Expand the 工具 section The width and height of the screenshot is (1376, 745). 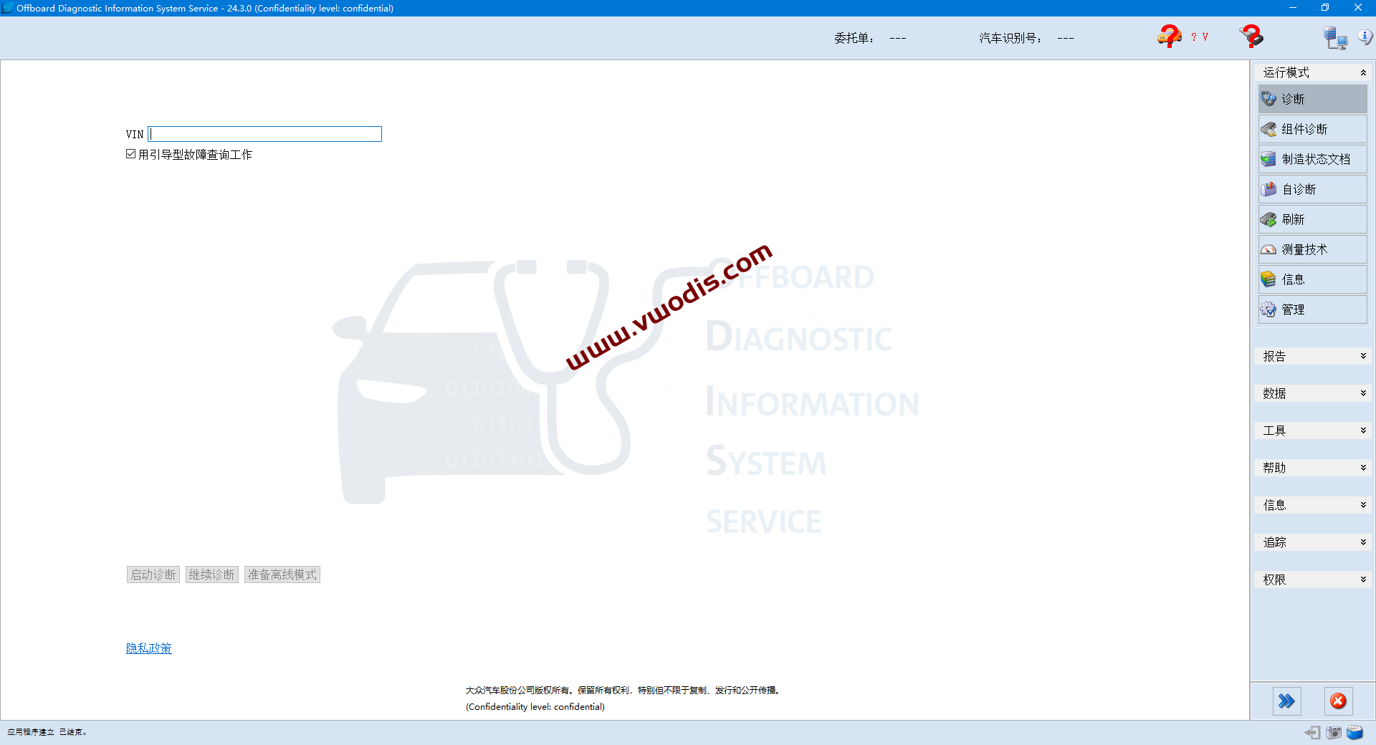1312,431
